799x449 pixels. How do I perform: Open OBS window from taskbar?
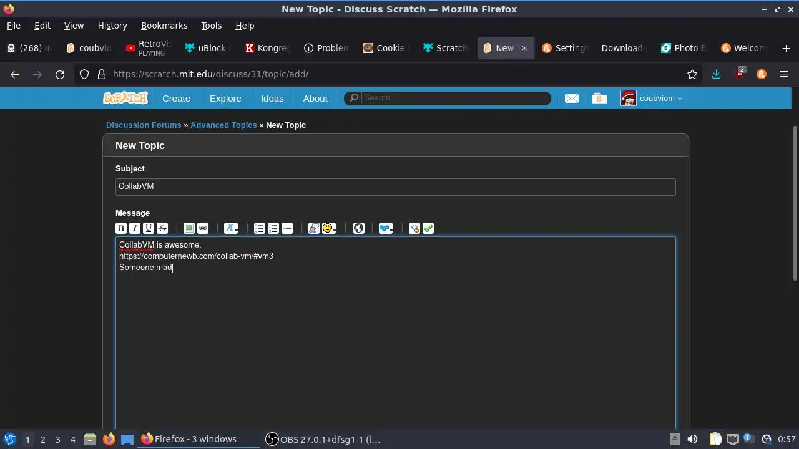(x=323, y=440)
